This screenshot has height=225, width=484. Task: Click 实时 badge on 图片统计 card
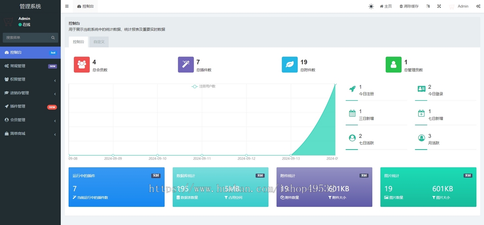(x=468, y=176)
